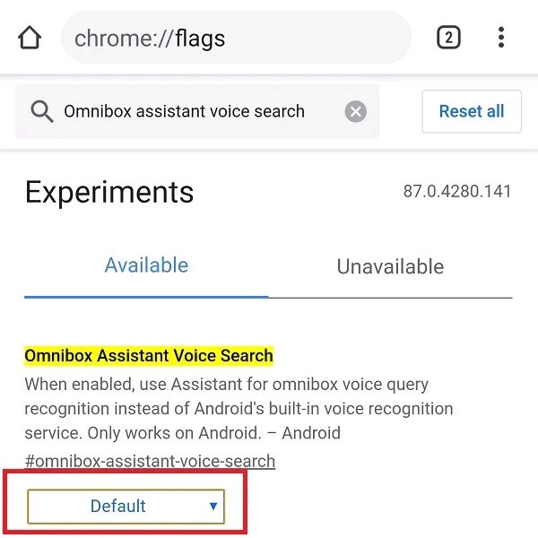
Task: Open the Default flag state dropdown
Action: pyautogui.click(x=126, y=507)
